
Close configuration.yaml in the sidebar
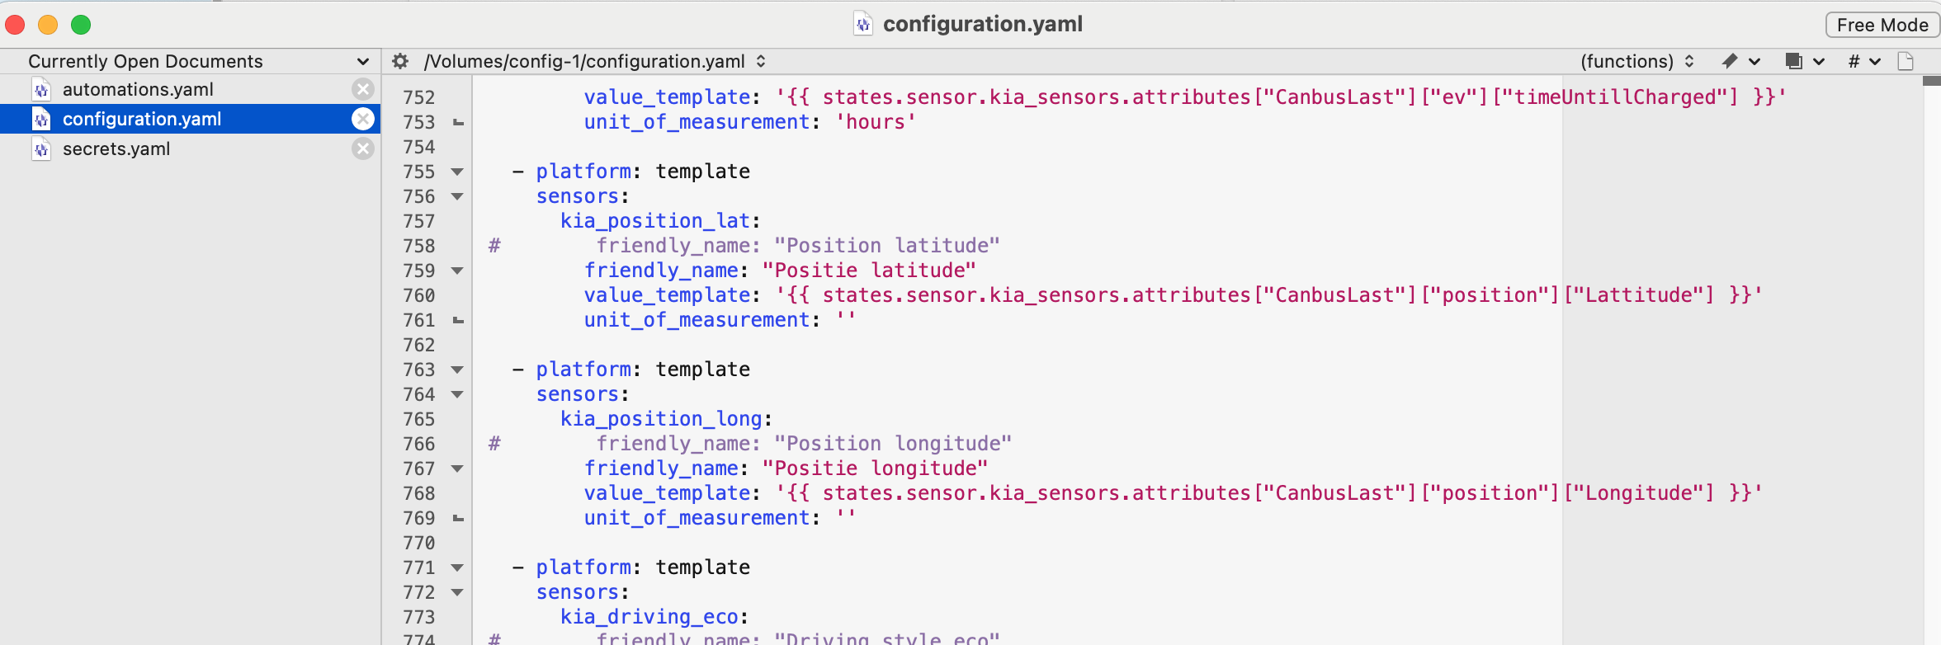pyautogui.click(x=363, y=119)
